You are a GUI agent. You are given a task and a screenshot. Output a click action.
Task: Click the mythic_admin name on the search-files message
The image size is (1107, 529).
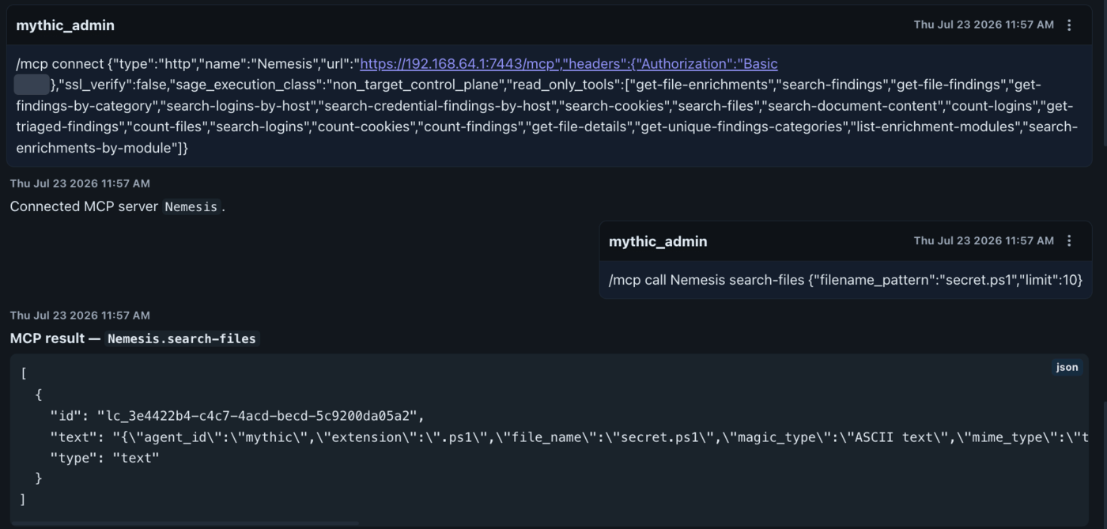pyautogui.click(x=658, y=241)
